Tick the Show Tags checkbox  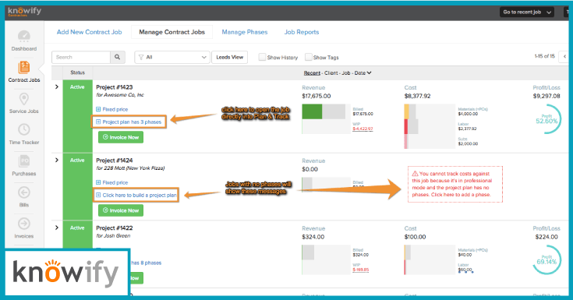(x=309, y=57)
